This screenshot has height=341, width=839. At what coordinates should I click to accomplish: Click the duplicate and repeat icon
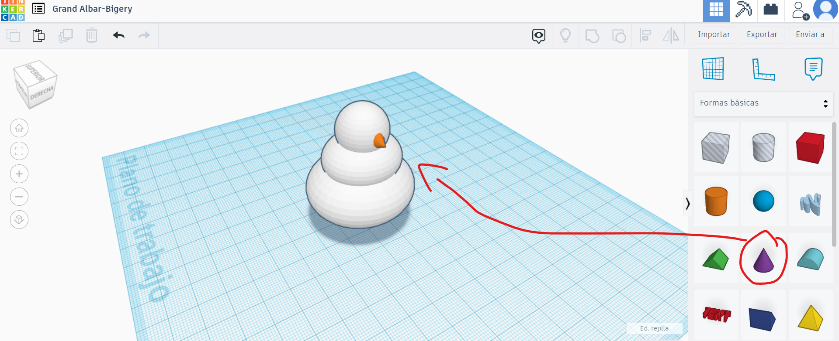[x=66, y=35]
